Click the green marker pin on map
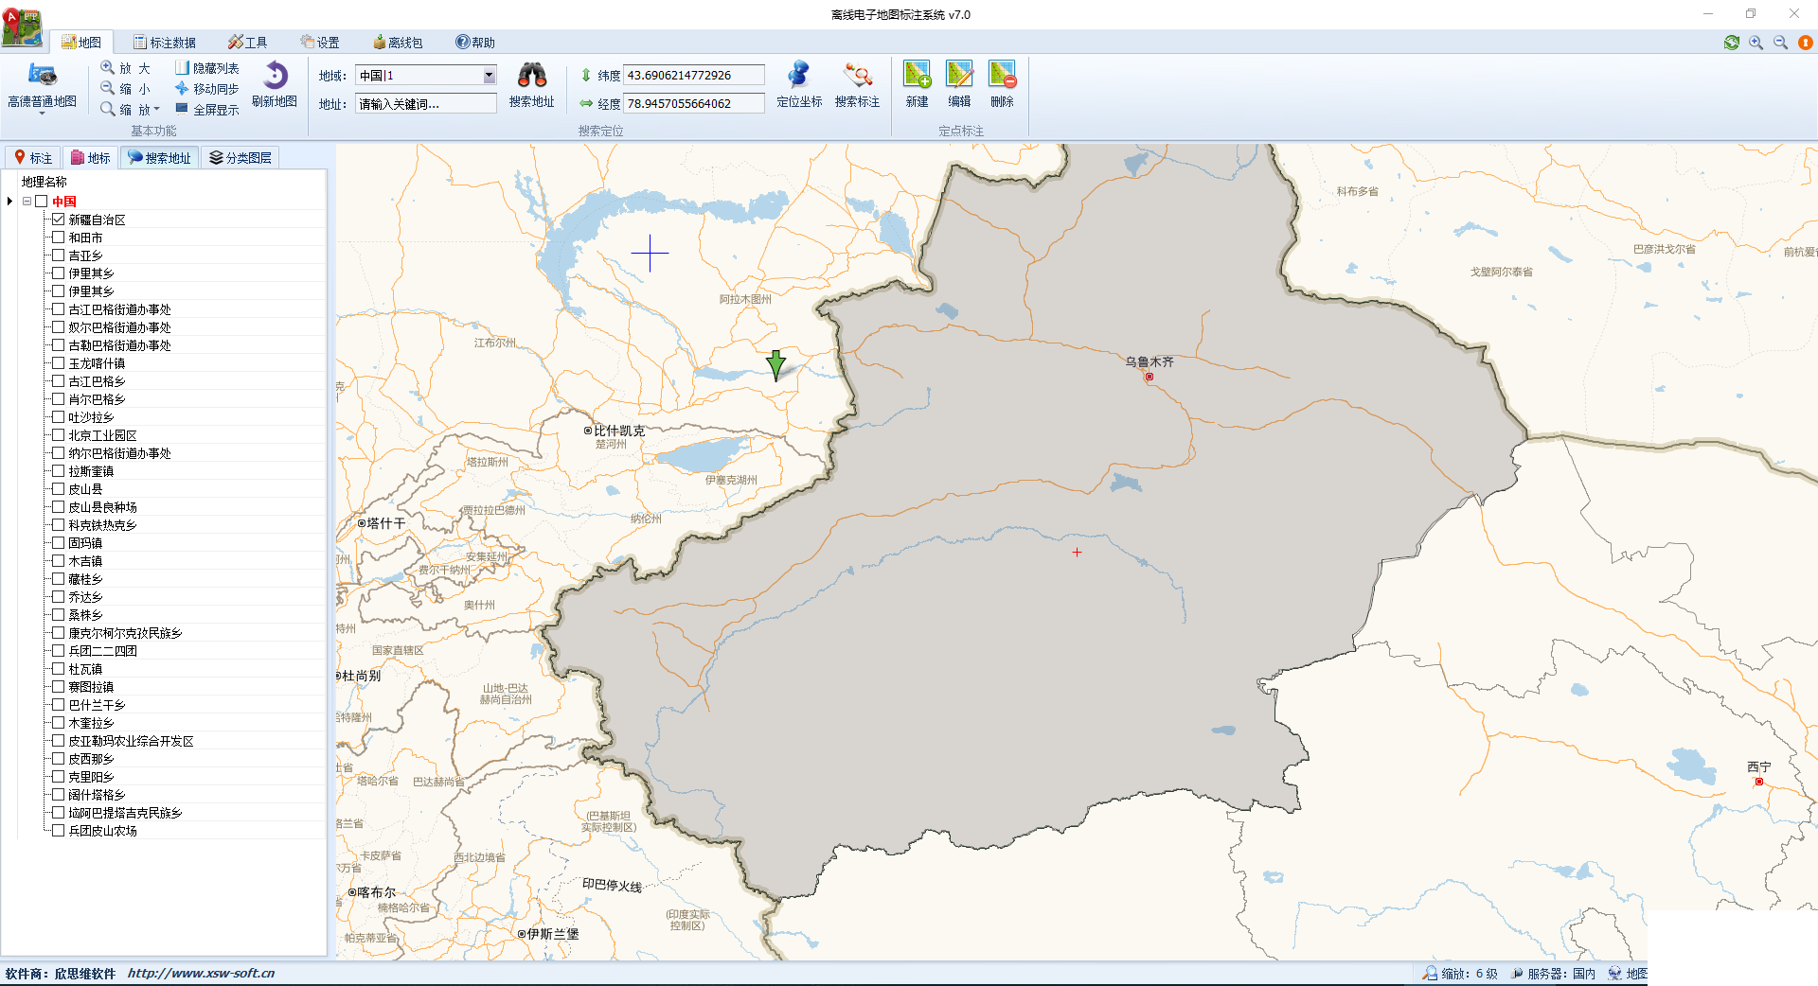Image resolution: width=1818 pixels, height=986 pixels. [x=775, y=365]
